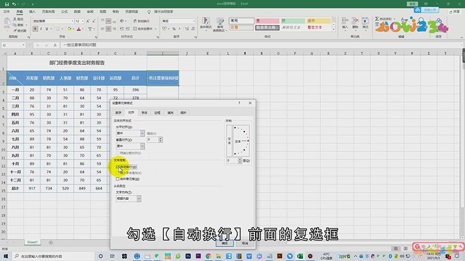Switch to the Protection tab in dialog
This screenshot has height=261, width=465.
coord(183,113)
